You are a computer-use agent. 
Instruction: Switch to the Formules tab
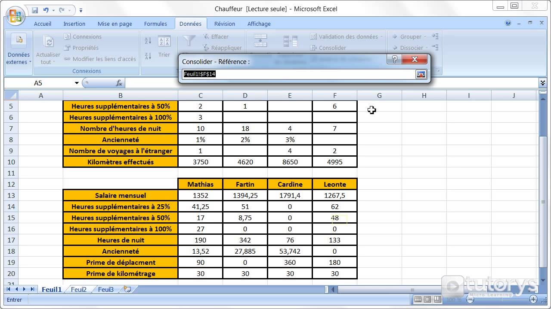(x=155, y=24)
